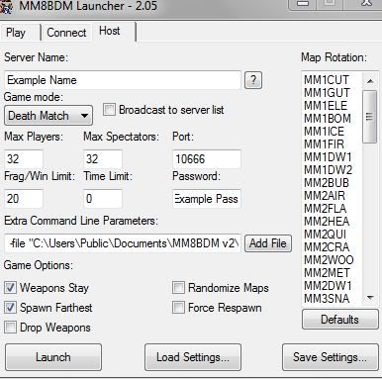Click the Time Limit field
Viewport: 382px width, 379px height.
103,199
